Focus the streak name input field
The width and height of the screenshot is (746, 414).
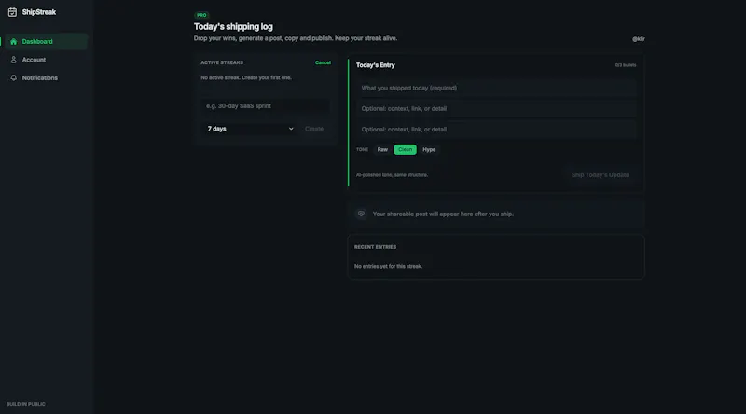coord(266,105)
